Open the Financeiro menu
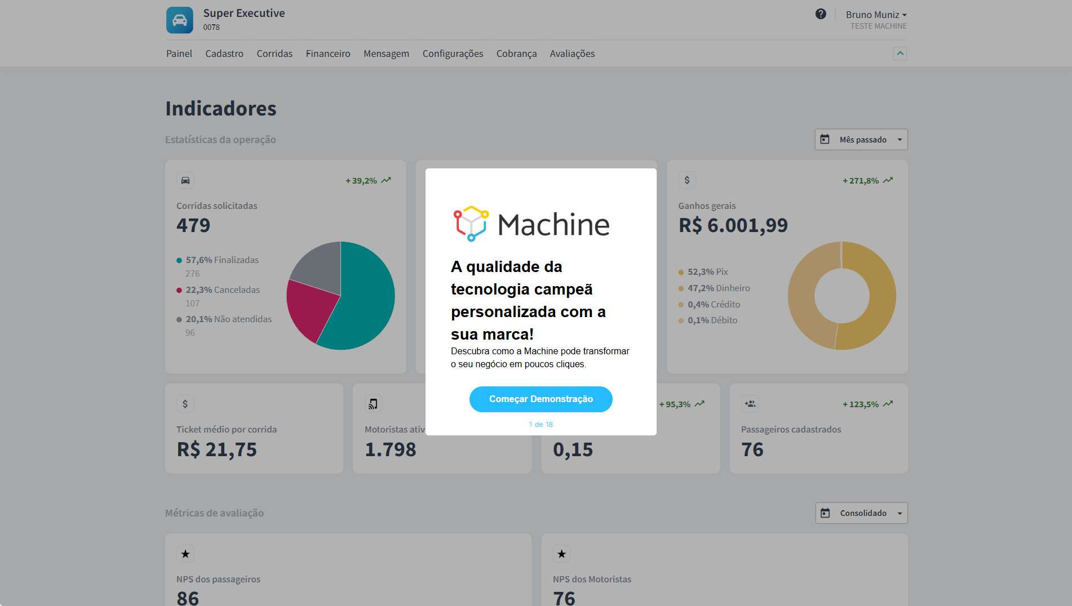The image size is (1072, 606). tap(328, 54)
